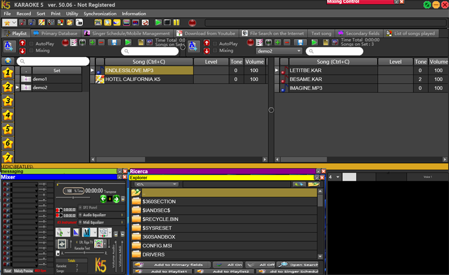Open the gauge meter dropdown in Mixer
The height and width of the screenshot is (275, 449).
pyautogui.click(x=105, y=244)
